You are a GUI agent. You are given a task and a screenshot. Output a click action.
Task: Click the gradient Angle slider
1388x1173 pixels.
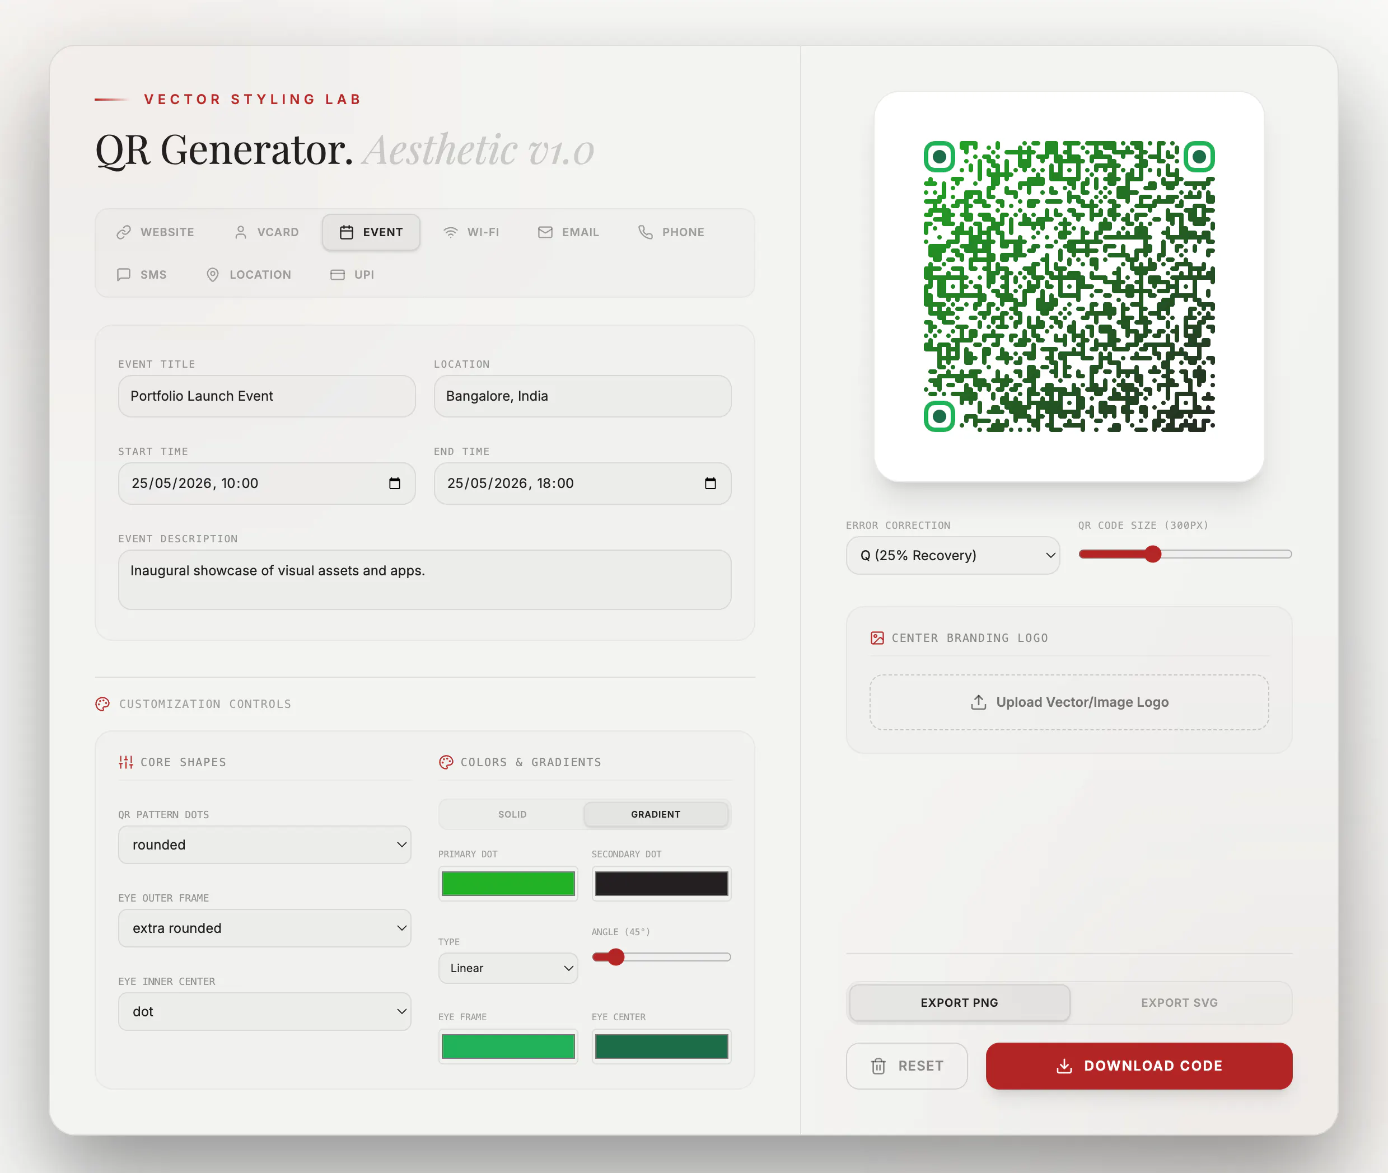(661, 957)
